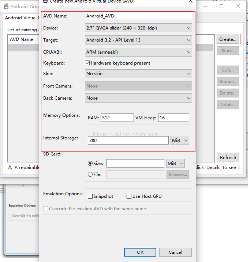
Task: Expand the Back Camera dropdown
Action: point(138,98)
